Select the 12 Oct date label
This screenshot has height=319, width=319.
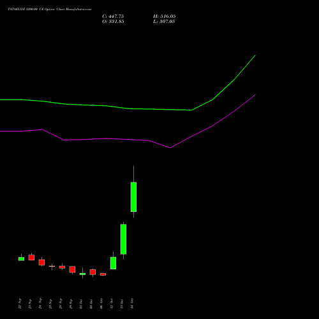[x=112, y=304]
